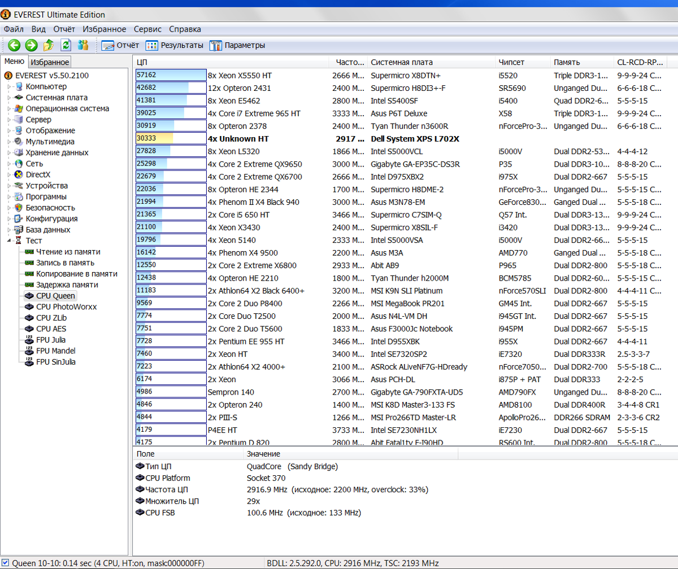678x569 pixels.
Task: Switch to the Меню tab
Action: tap(14, 62)
